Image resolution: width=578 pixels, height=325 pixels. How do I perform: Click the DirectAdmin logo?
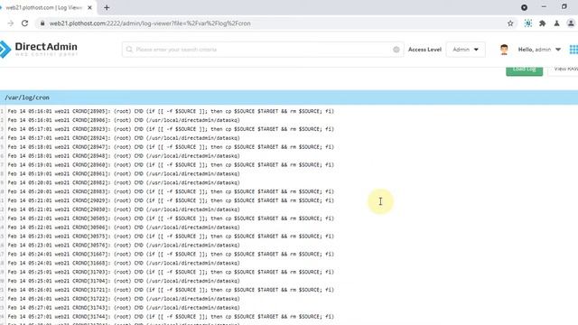click(39, 49)
